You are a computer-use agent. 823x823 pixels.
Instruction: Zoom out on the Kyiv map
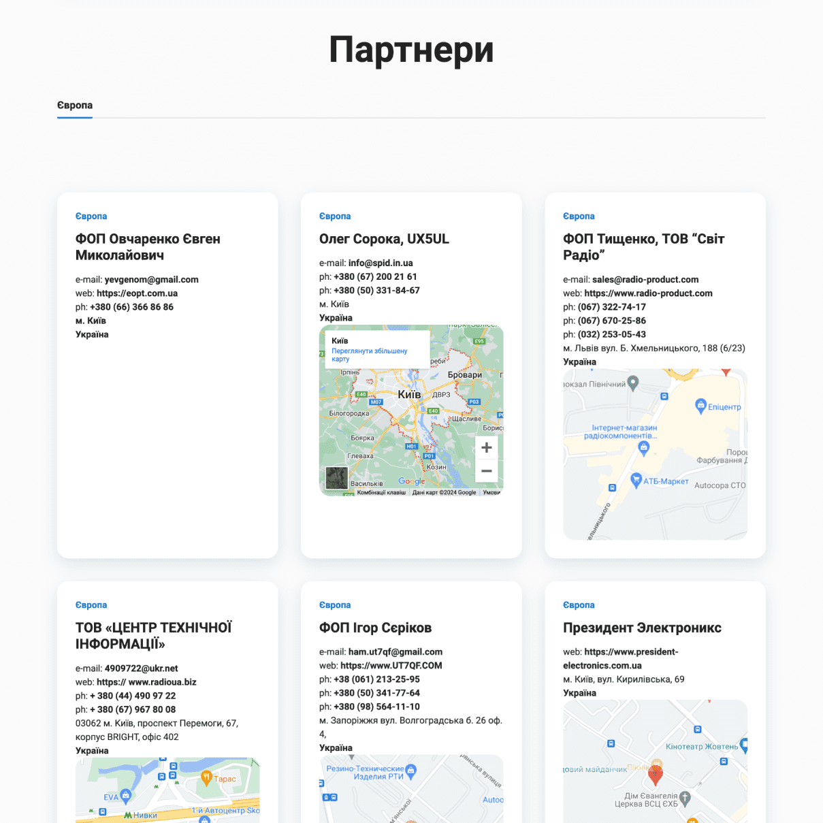tap(486, 471)
